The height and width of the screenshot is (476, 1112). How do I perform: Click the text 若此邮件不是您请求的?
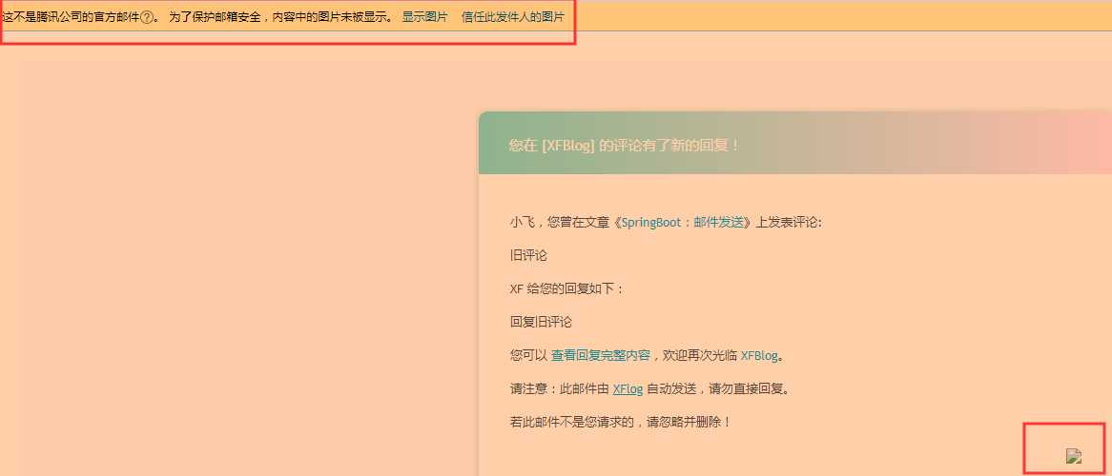(x=573, y=421)
